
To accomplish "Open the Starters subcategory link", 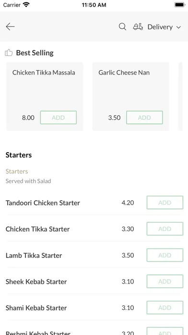I will [x=17, y=171].
